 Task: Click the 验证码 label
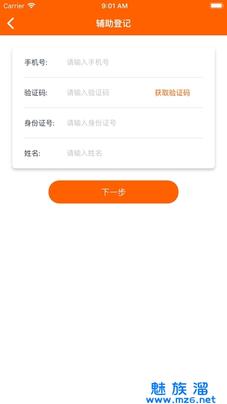(36, 93)
